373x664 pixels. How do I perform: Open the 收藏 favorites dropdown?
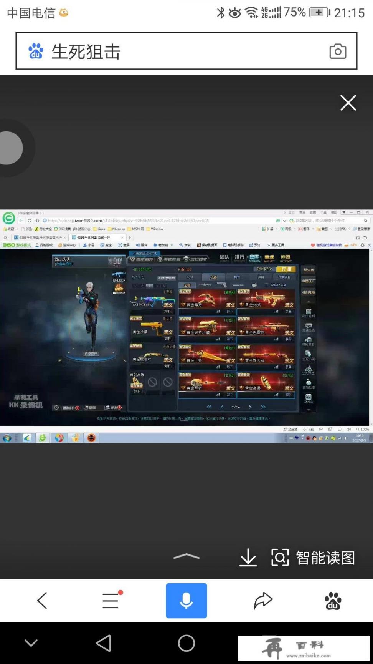coord(11,229)
